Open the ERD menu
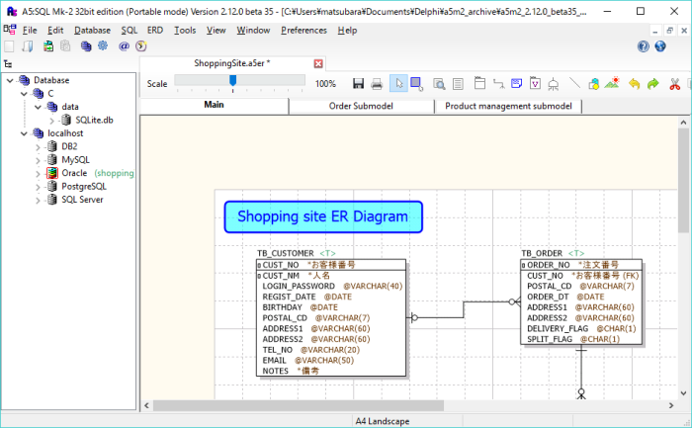This screenshot has width=692, height=428. click(155, 31)
